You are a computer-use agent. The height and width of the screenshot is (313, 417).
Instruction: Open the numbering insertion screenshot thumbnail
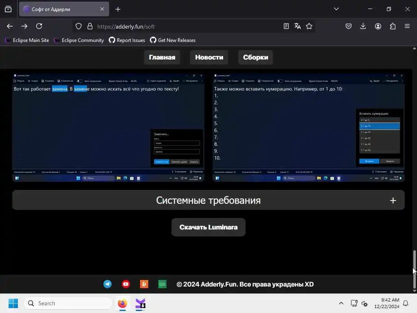click(309, 127)
